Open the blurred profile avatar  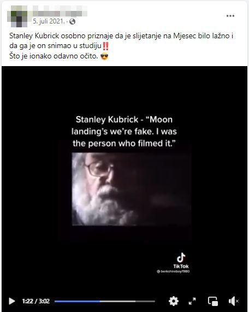click(17, 16)
